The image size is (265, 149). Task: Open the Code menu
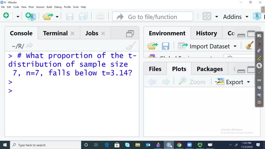click(x=16, y=7)
